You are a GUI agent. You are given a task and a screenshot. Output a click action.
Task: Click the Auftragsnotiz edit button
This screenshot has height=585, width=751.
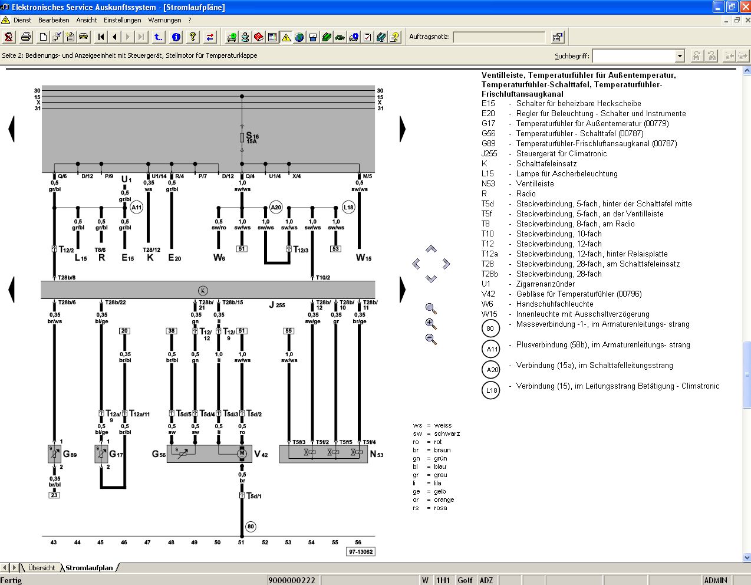tap(557, 37)
